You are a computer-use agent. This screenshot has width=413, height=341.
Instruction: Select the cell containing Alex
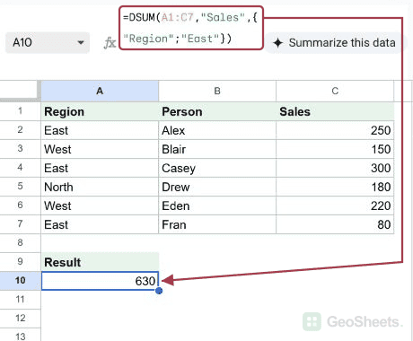coord(217,130)
